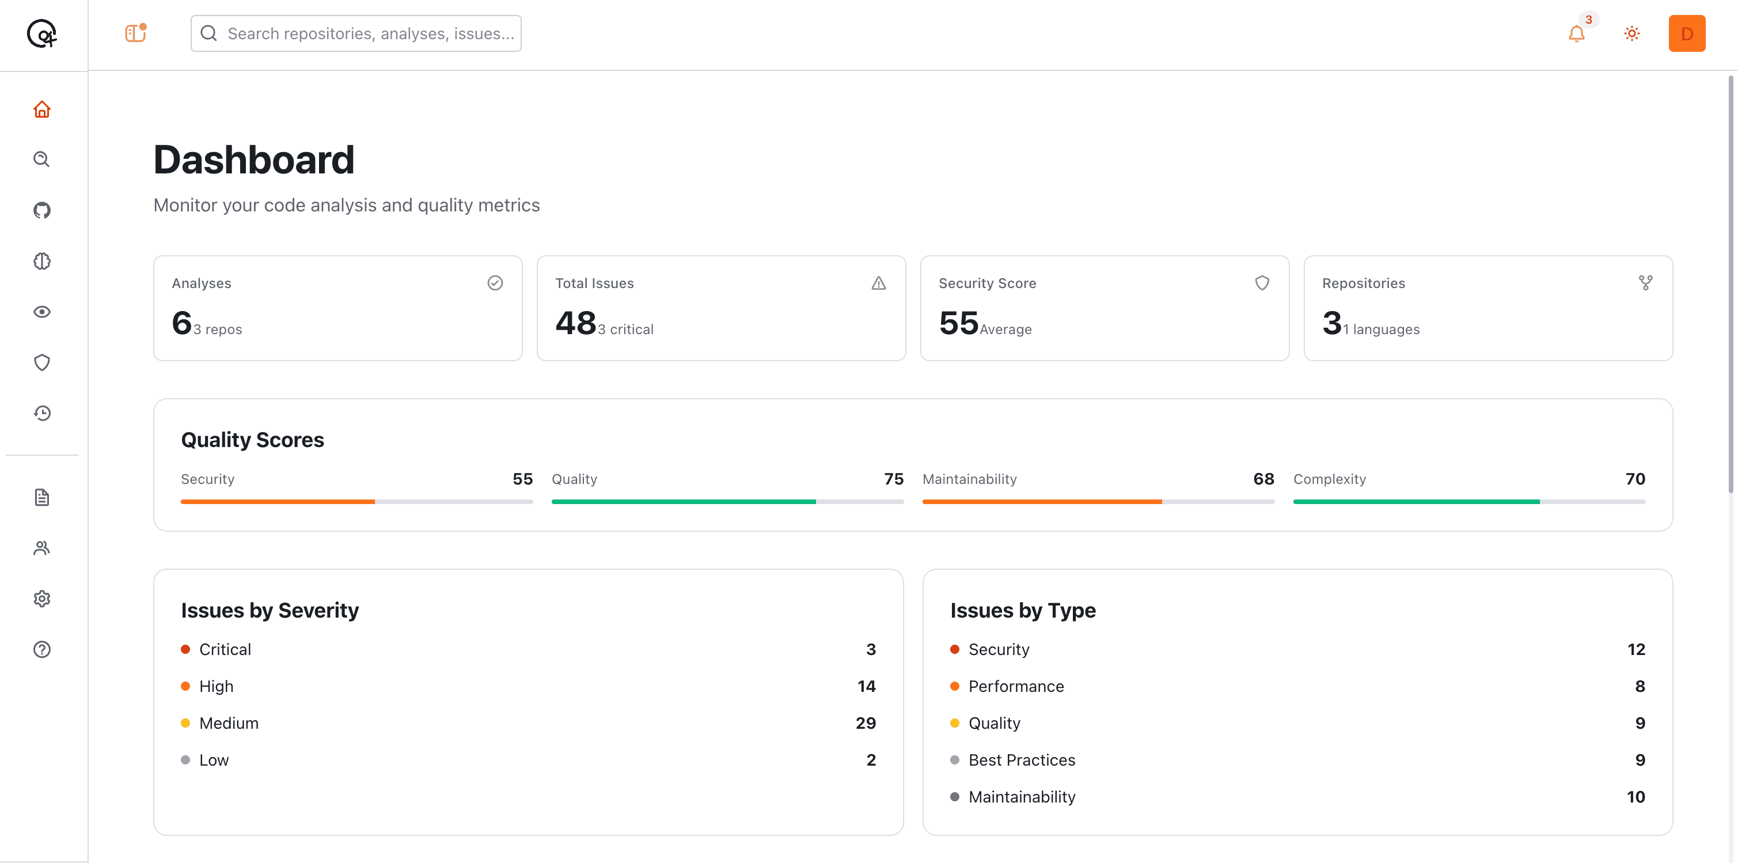Click the Quality score progress bar

(727, 501)
